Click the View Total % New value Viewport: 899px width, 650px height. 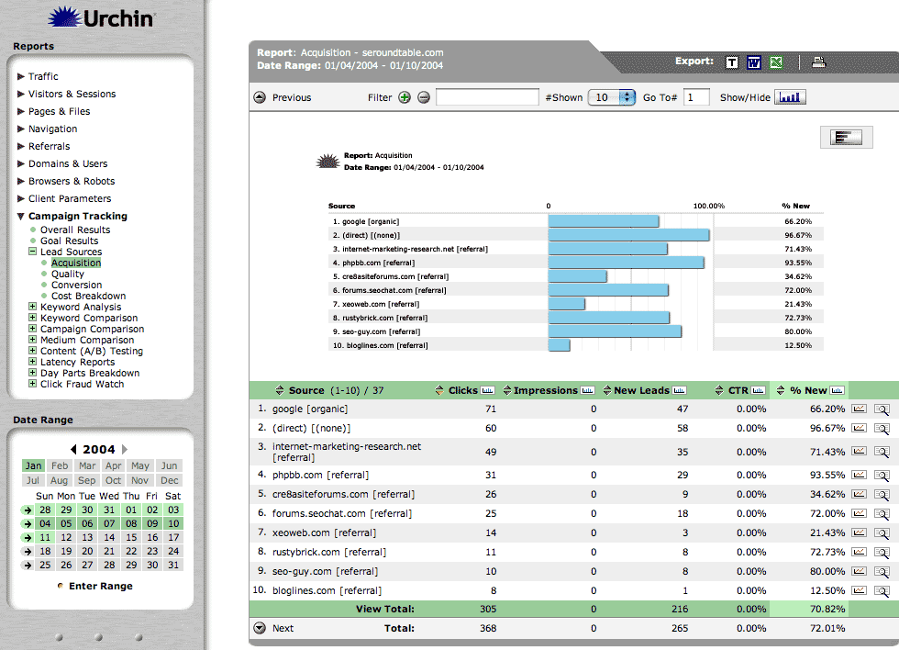tap(827, 609)
